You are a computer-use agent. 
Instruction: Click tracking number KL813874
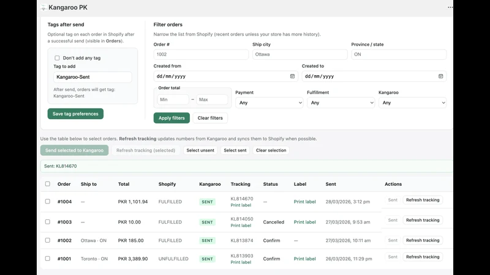[x=242, y=240]
